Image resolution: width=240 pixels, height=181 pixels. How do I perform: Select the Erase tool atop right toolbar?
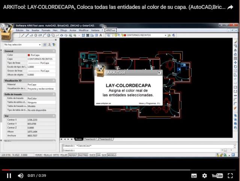pyautogui.click(x=235, y=42)
